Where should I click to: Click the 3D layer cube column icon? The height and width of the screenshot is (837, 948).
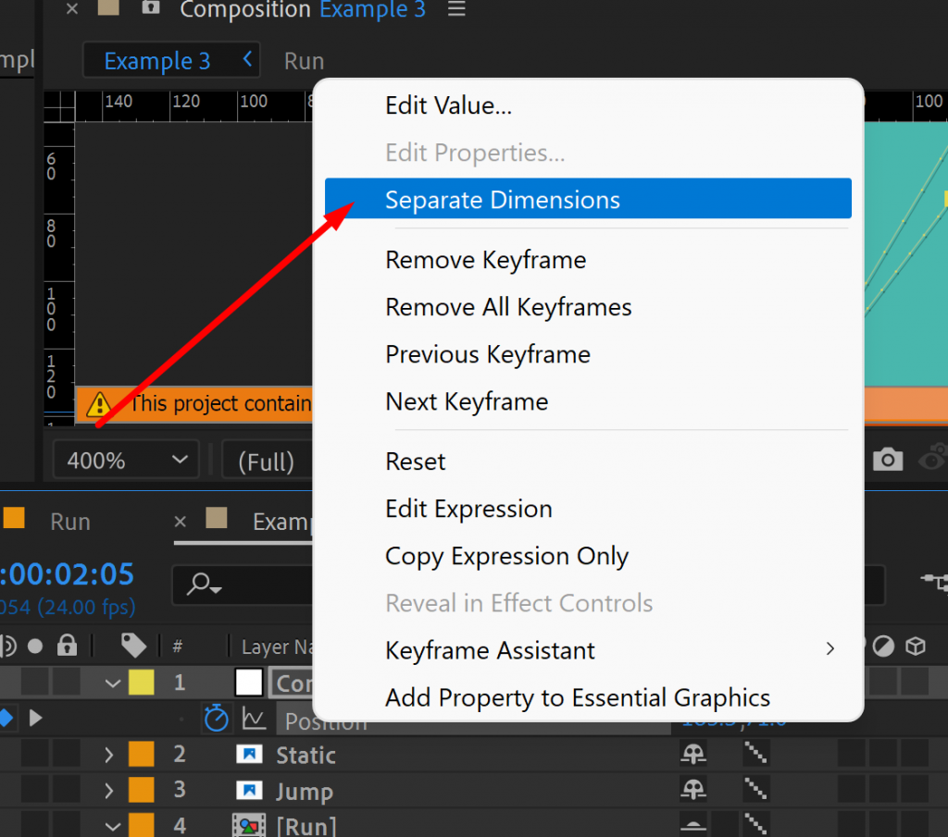(x=915, y=646)
